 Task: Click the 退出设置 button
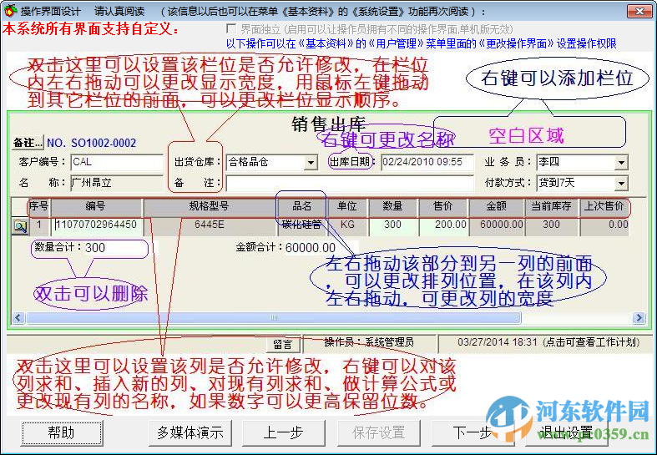tap(567, 432)
